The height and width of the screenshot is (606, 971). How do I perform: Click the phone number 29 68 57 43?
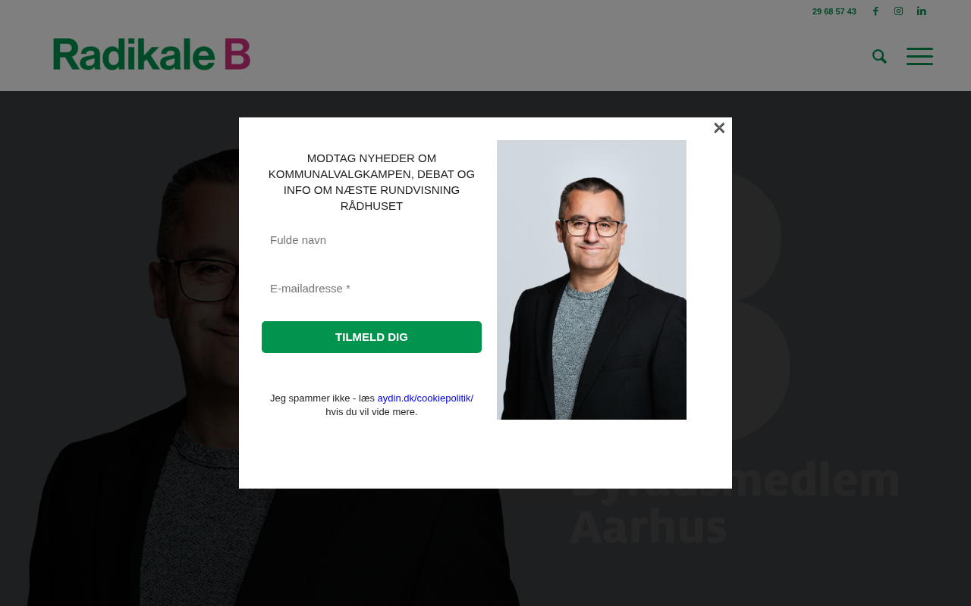click(x=834, y=11)
